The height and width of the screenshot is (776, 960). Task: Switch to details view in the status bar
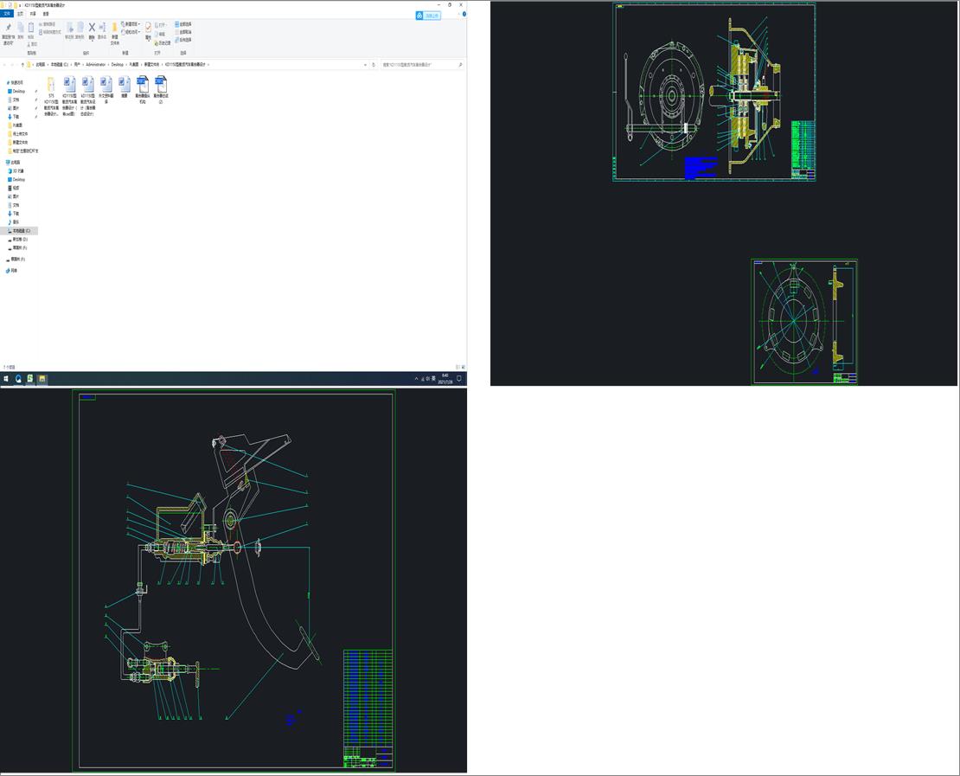point(458,367)
